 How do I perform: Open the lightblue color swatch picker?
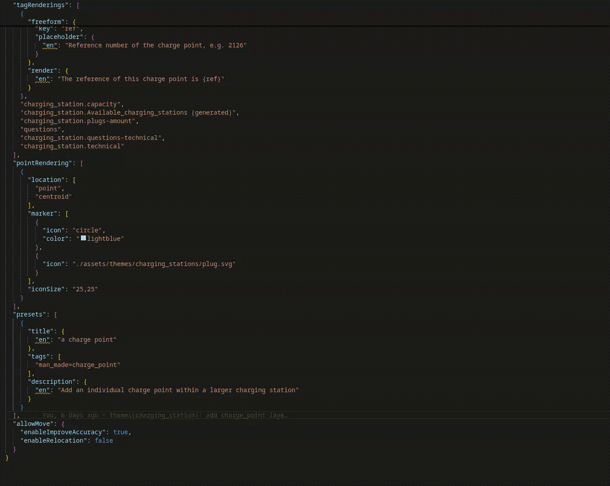coord(83,238)
